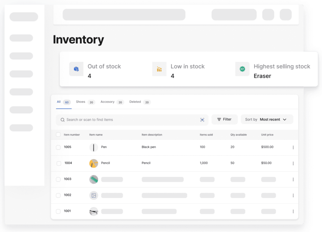Open the three-dot menu for item 1004
The height and width of the screenshot is (232, 322).
[293, 163]
